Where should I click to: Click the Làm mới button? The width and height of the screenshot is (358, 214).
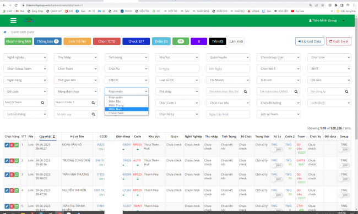(x=236, y=41)
